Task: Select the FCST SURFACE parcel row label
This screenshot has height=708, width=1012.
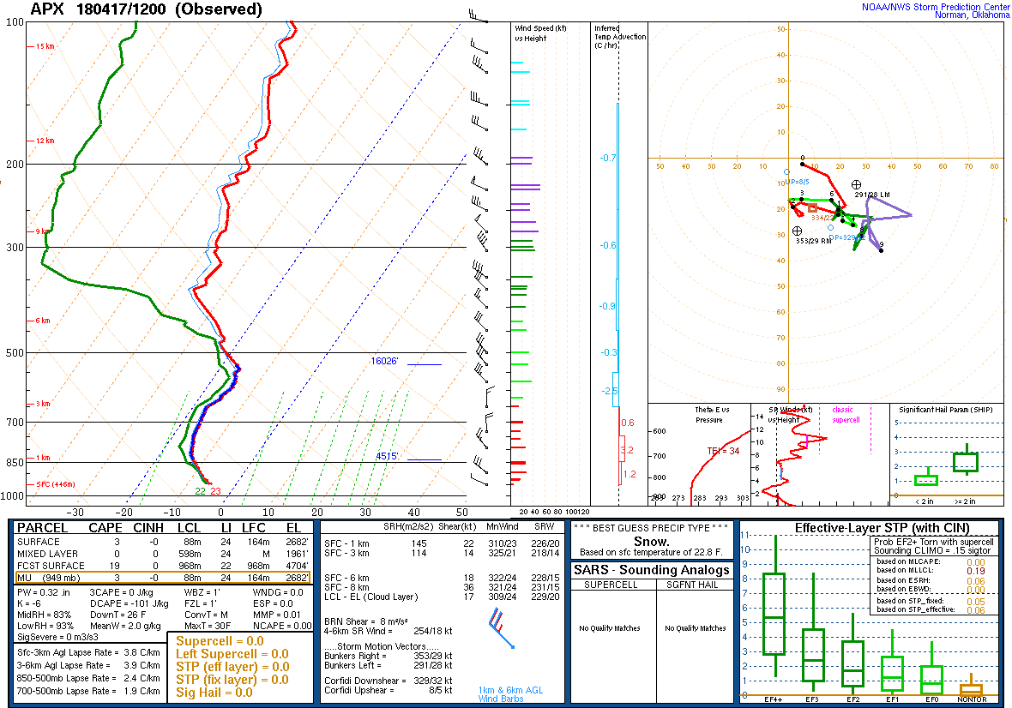Action: pos(51,566)
